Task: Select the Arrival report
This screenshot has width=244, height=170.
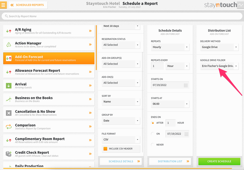Action: [49, 86]
